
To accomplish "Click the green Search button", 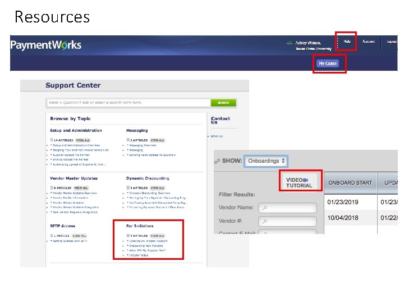I will click(x=223, y=103).
